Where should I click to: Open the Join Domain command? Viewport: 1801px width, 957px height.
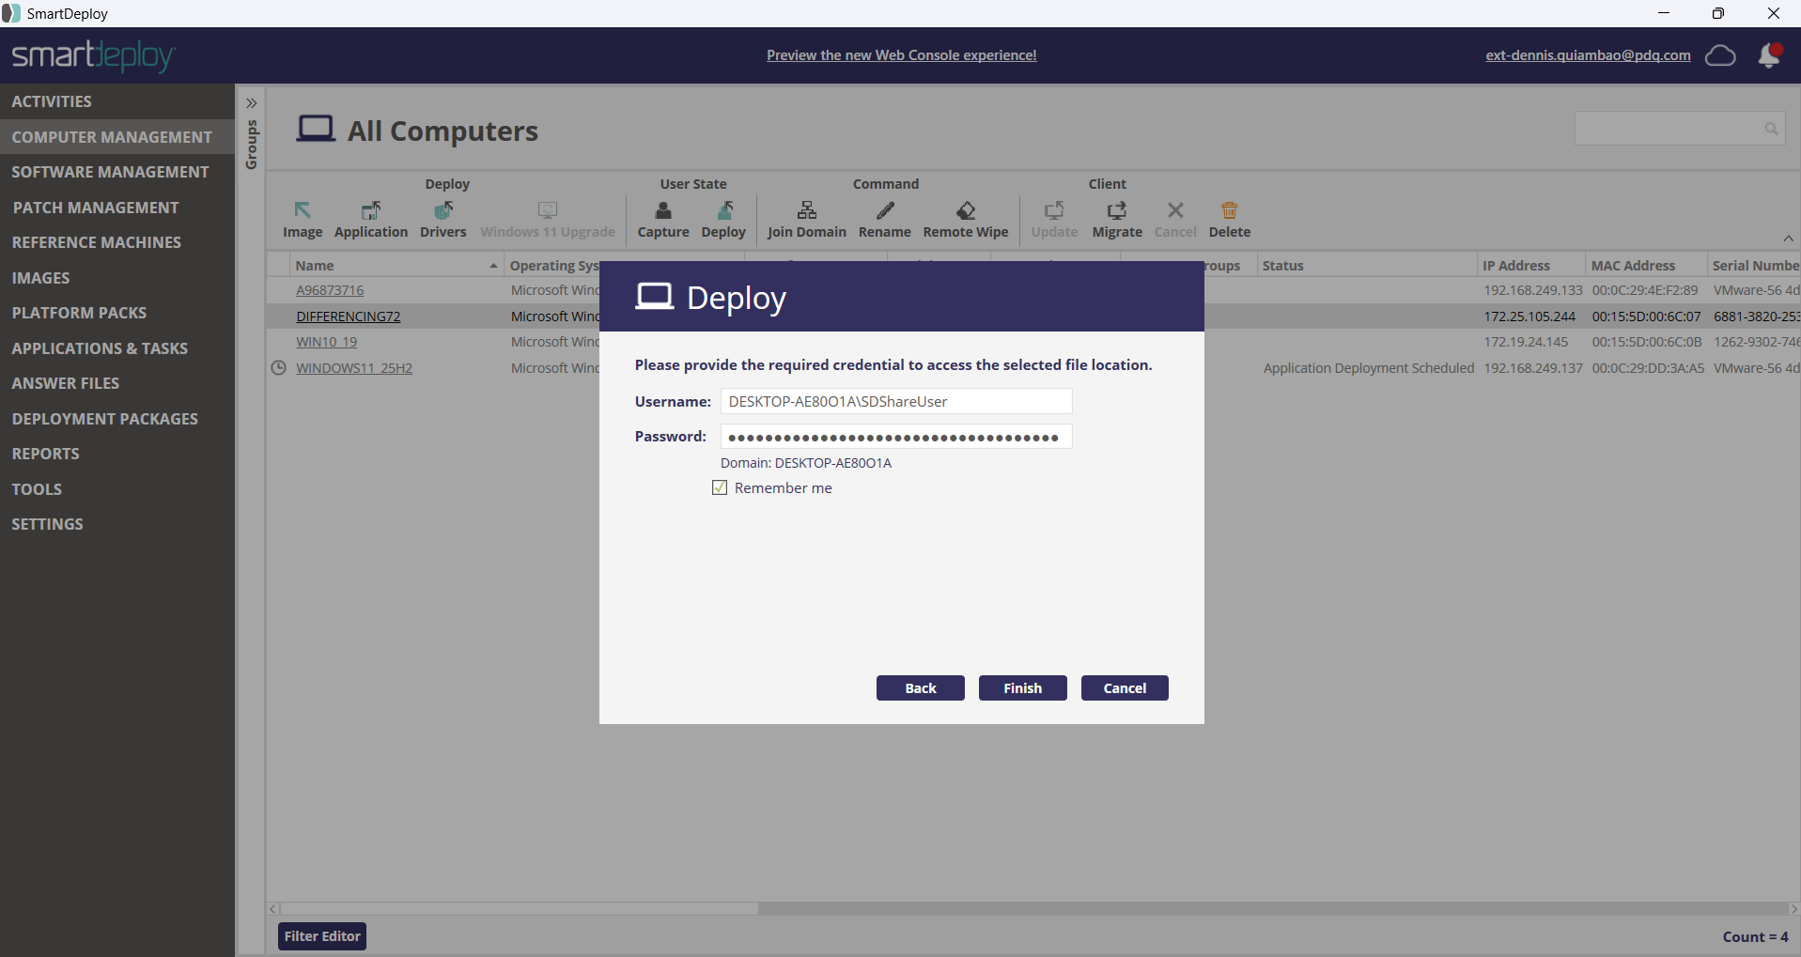coord(806,211)
